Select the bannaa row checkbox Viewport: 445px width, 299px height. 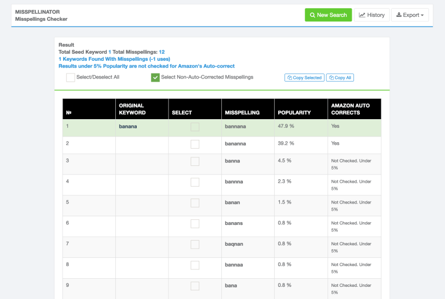[195, 265]
